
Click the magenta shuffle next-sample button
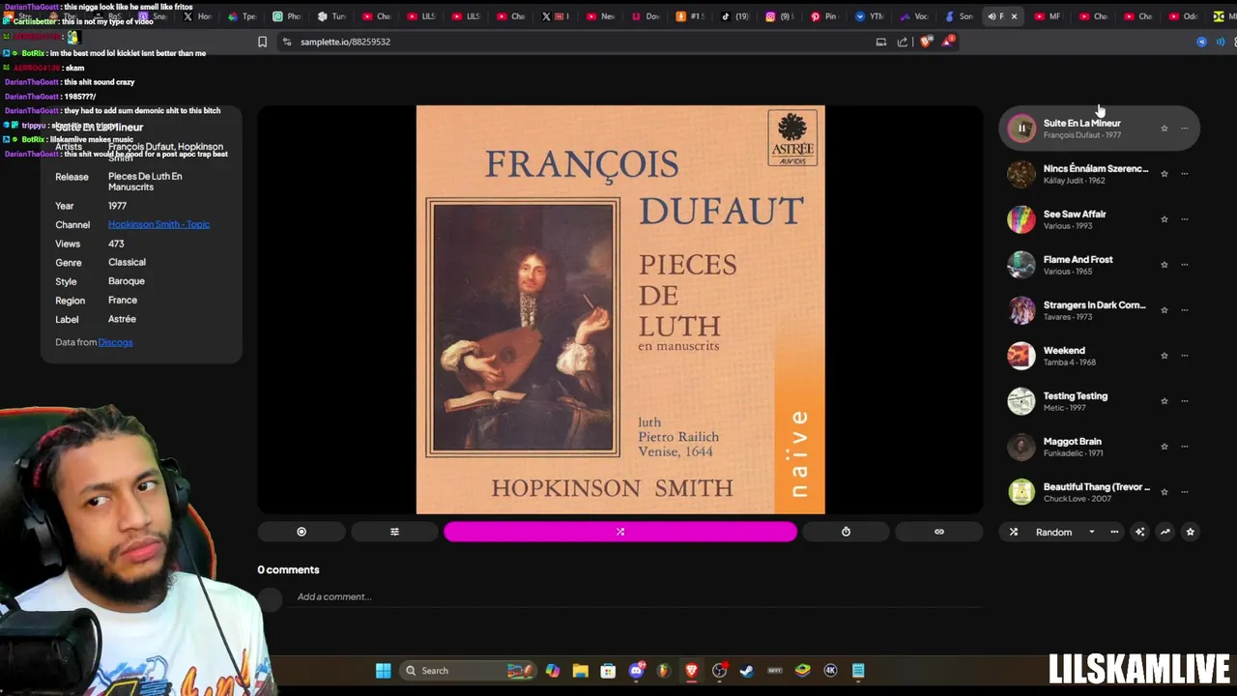tap(620, 532)
